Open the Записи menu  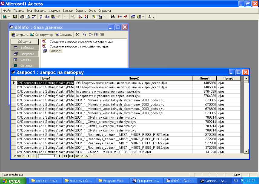pyautogui.click(x=68, y=11)
